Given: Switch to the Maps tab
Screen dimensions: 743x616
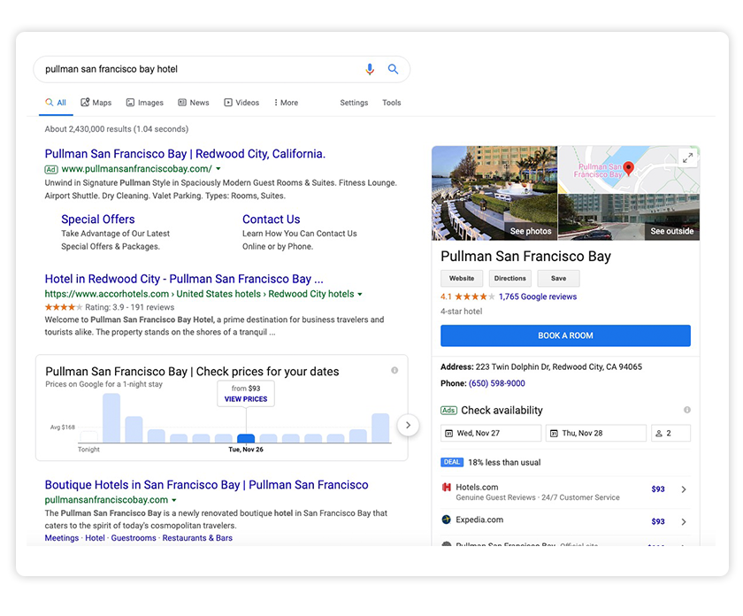Looking at the screenshot, I should (x=96, y=103).
